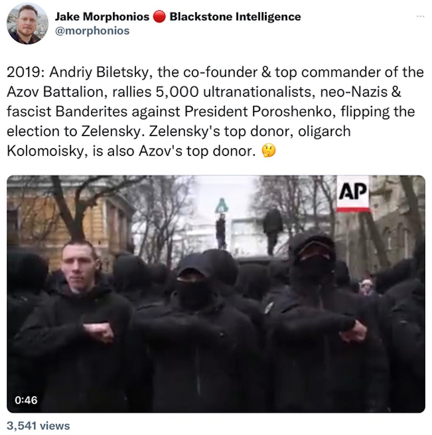
Task: Open Jake Morphonios profile avatar
Action: pyautogui.click(x=27, y=24)
